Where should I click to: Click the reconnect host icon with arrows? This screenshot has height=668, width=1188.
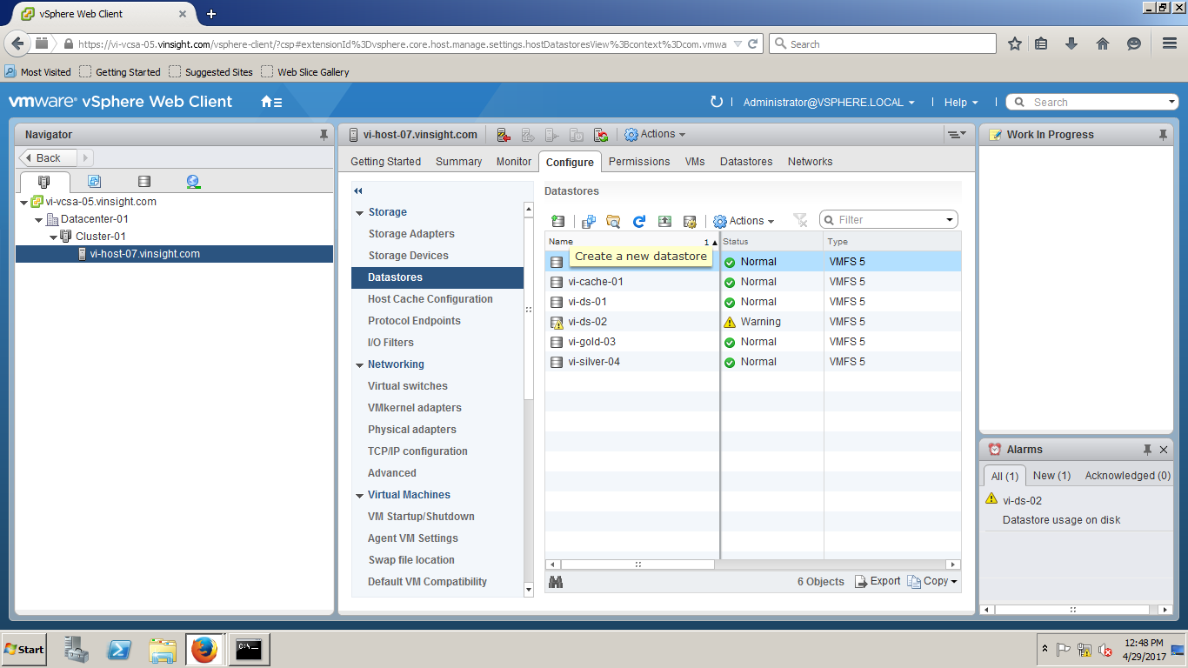click(x=600, y=135)
